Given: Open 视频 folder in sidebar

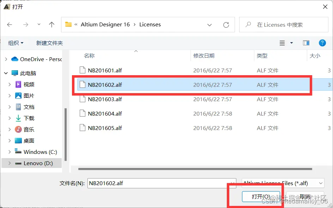Looking at the screenshot, I should pos(25,84).
